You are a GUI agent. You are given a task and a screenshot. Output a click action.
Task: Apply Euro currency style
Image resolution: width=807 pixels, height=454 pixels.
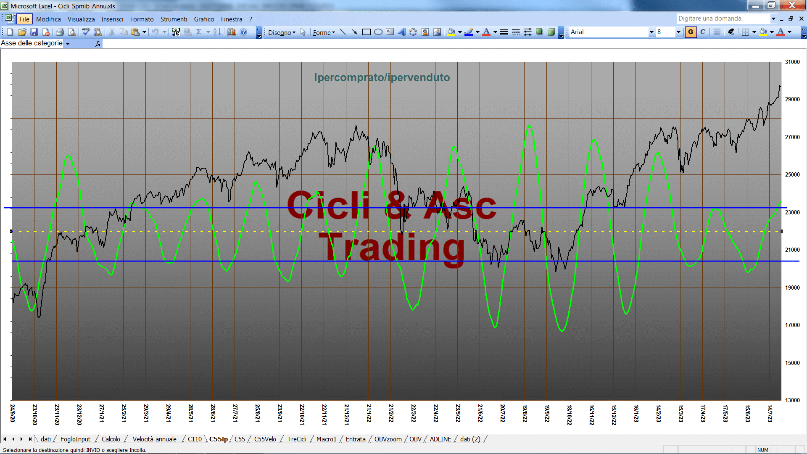pos(731,32)
